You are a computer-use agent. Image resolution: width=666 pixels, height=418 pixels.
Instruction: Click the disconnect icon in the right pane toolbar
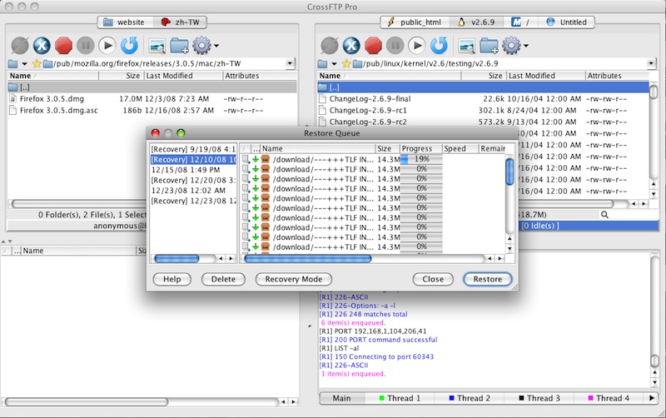(x=329, y=45)
